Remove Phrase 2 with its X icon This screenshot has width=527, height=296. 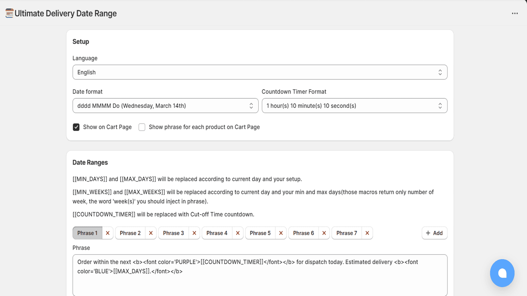click(151, 233)
